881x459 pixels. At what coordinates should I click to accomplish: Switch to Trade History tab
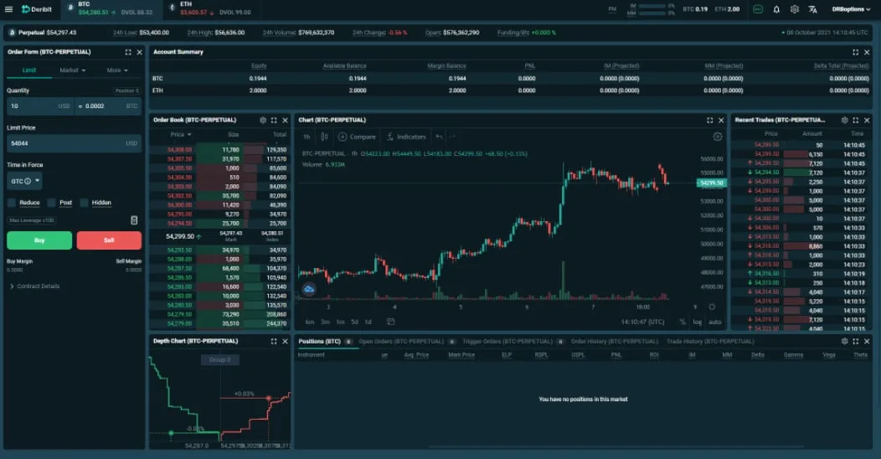710,342
